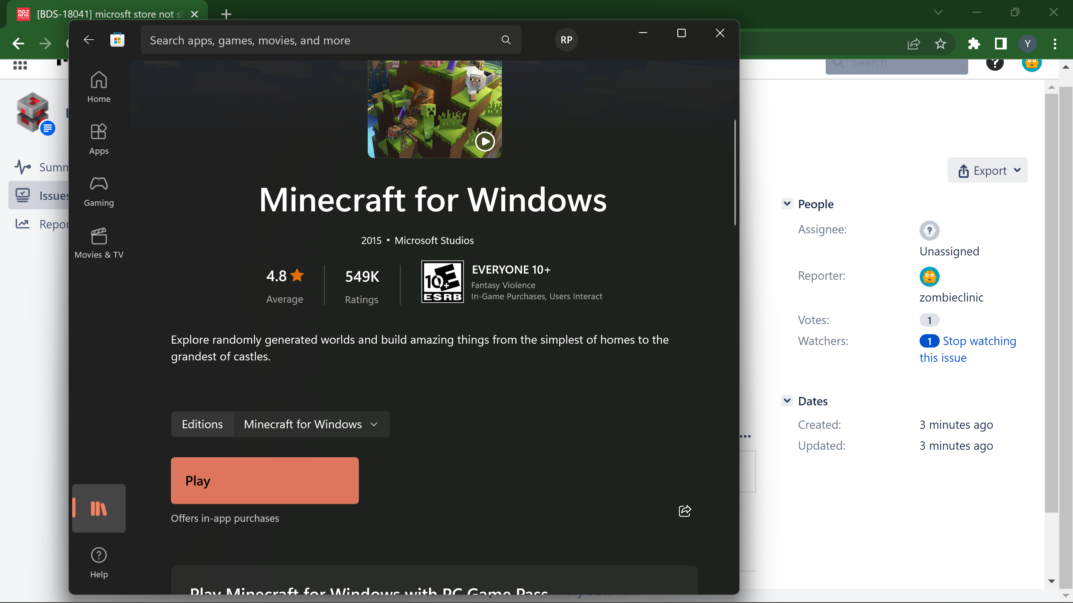Open the RP profile account button
Image resolution: width=1073 pixels, height=603 pixels.
(x=566, y=40)
